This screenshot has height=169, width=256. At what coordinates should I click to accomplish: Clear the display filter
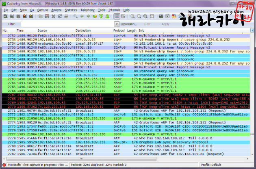147,24
